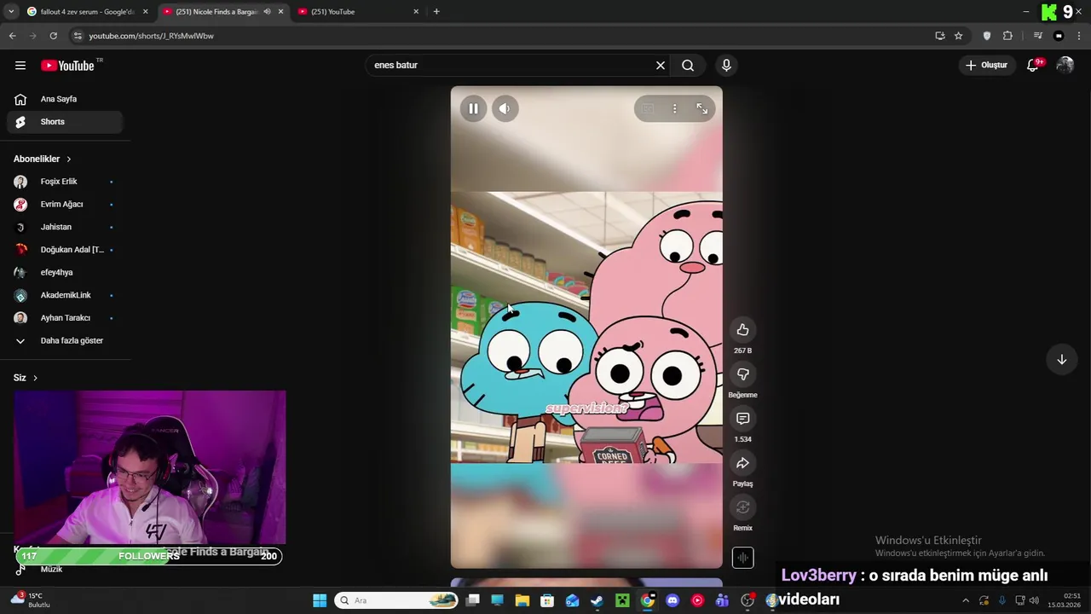Open Minecraft from the taskbar
Image resolution: width=1091 pixels, height=614 pixels.
pyautogui.click(x=622, y=600)
